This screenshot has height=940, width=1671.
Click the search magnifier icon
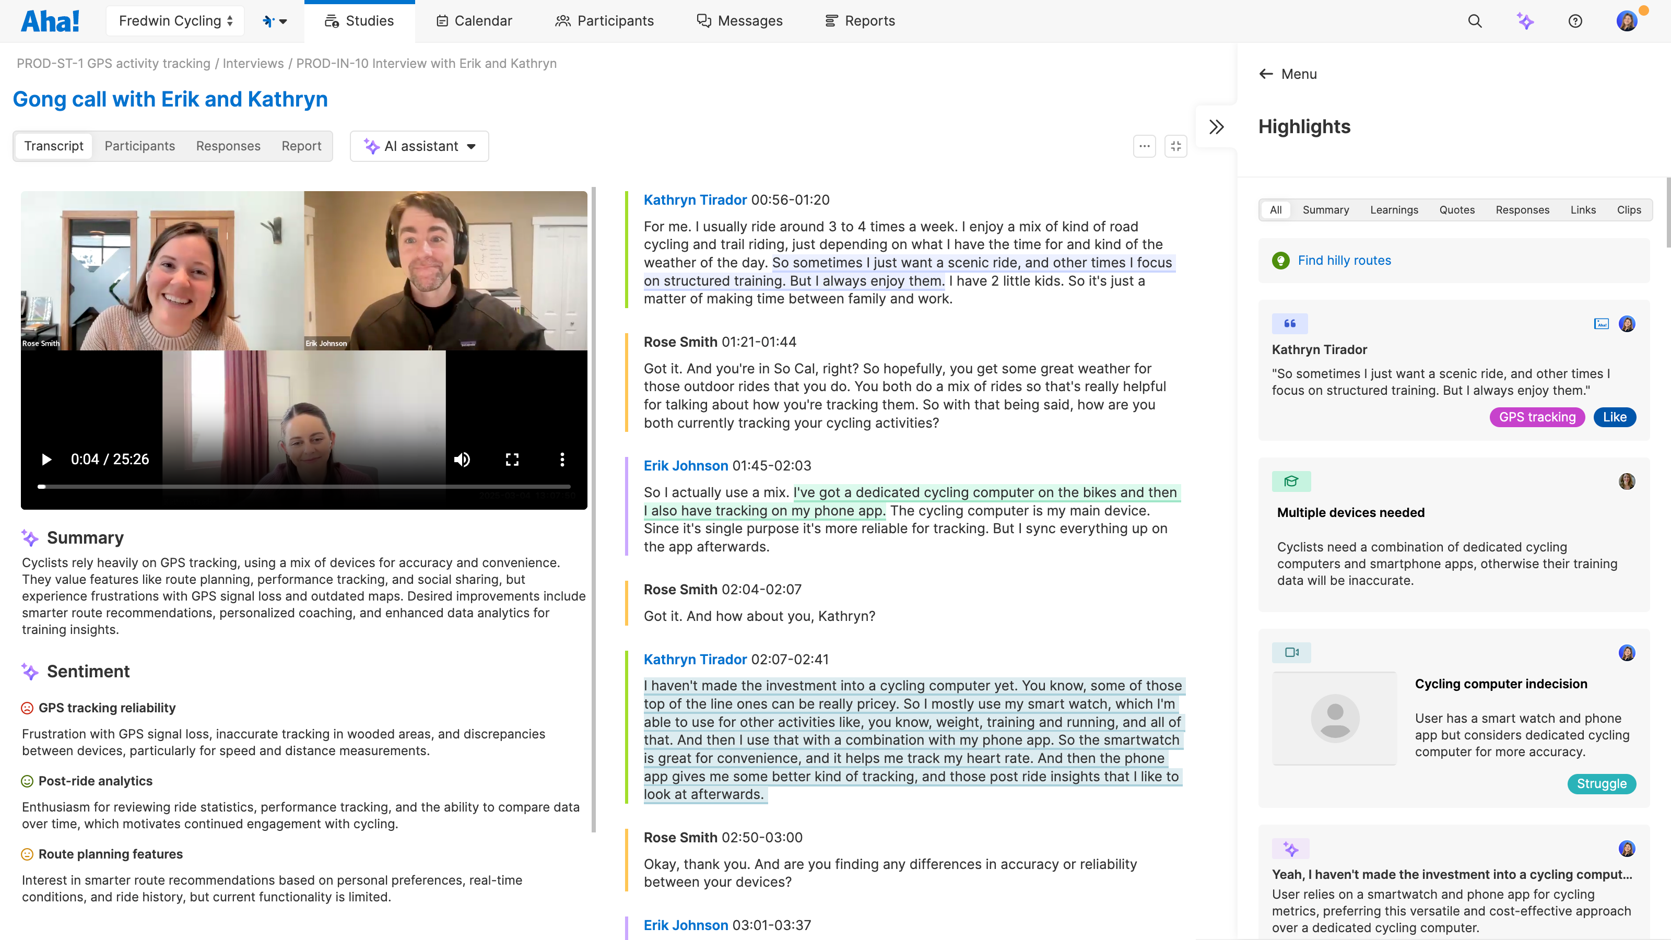[1475, 21]
